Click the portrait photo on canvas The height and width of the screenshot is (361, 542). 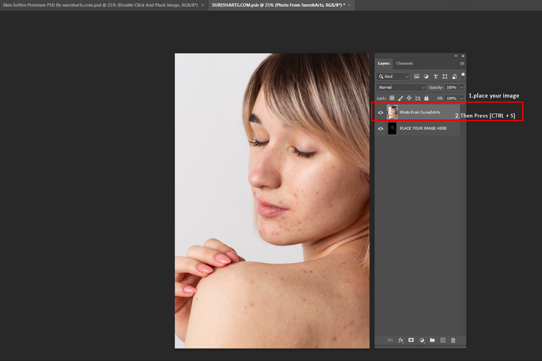point(272,201)
